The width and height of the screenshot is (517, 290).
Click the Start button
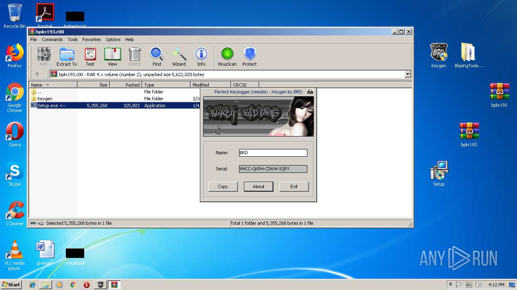click(11, 285)
